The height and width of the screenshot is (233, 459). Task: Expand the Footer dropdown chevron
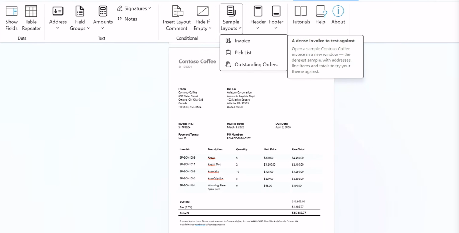[x=276, y=28]
